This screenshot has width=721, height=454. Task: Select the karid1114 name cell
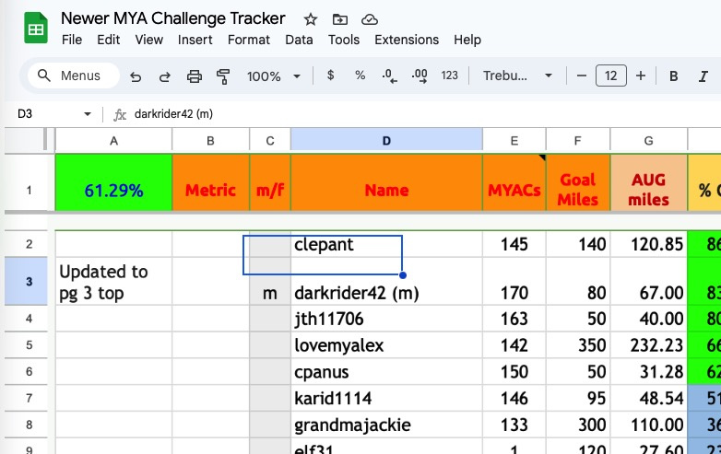(386, 398)
